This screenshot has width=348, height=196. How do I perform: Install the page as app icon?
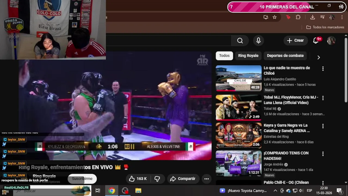coord(266,17)
